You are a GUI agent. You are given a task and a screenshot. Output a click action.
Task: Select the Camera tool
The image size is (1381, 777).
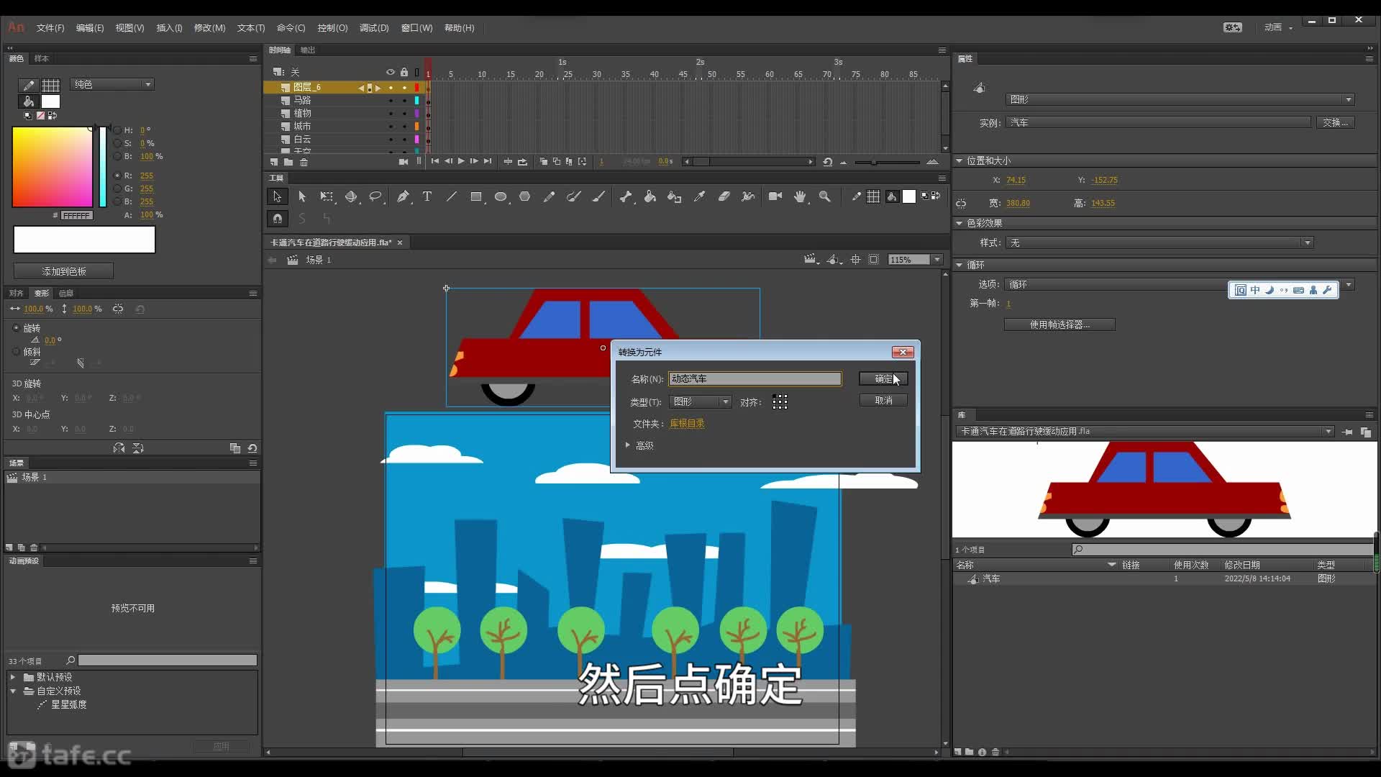click(775, 196)
